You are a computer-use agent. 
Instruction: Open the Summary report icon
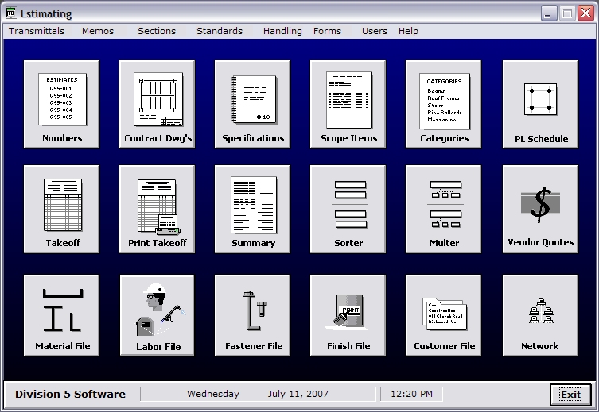[x=253, y=209]
